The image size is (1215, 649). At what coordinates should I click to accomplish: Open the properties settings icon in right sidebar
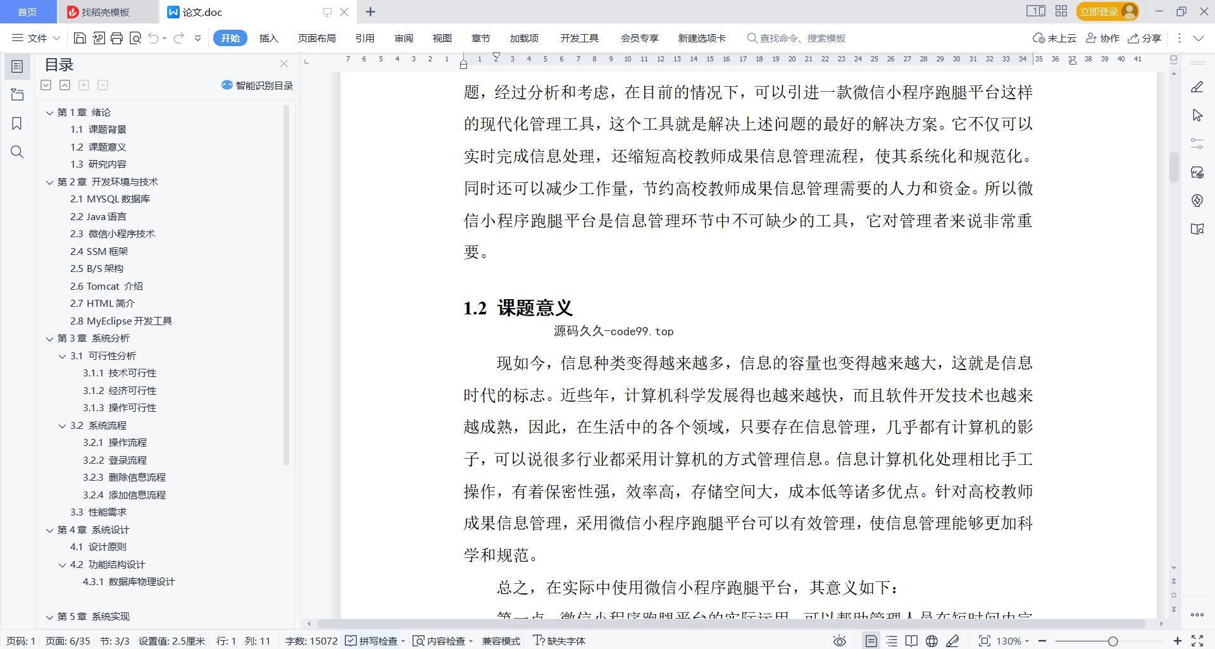pyautogui.click(x=1197, y=144)
